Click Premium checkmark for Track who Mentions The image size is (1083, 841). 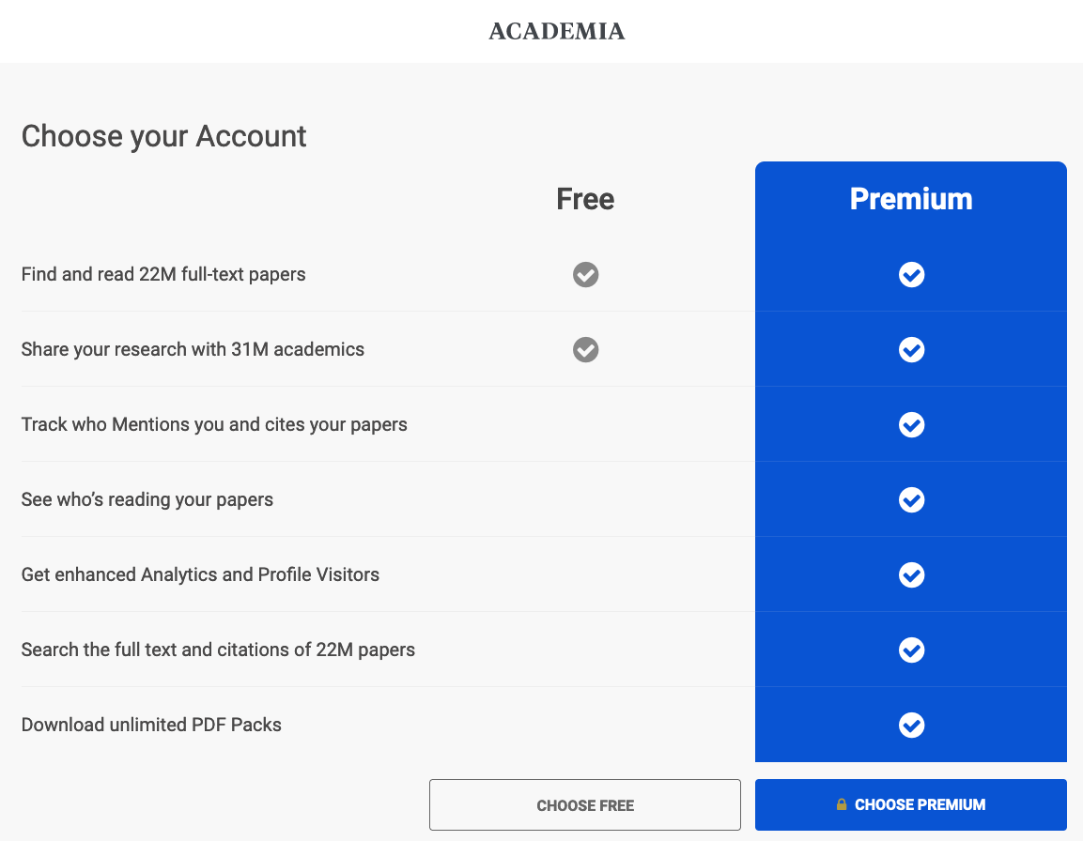click(x=911, y=424)
